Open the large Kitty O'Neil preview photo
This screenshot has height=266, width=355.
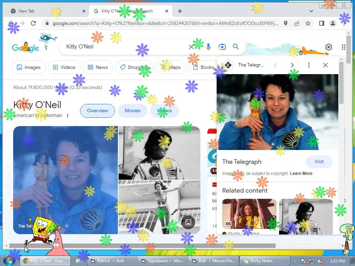click(x=278, y=112)
